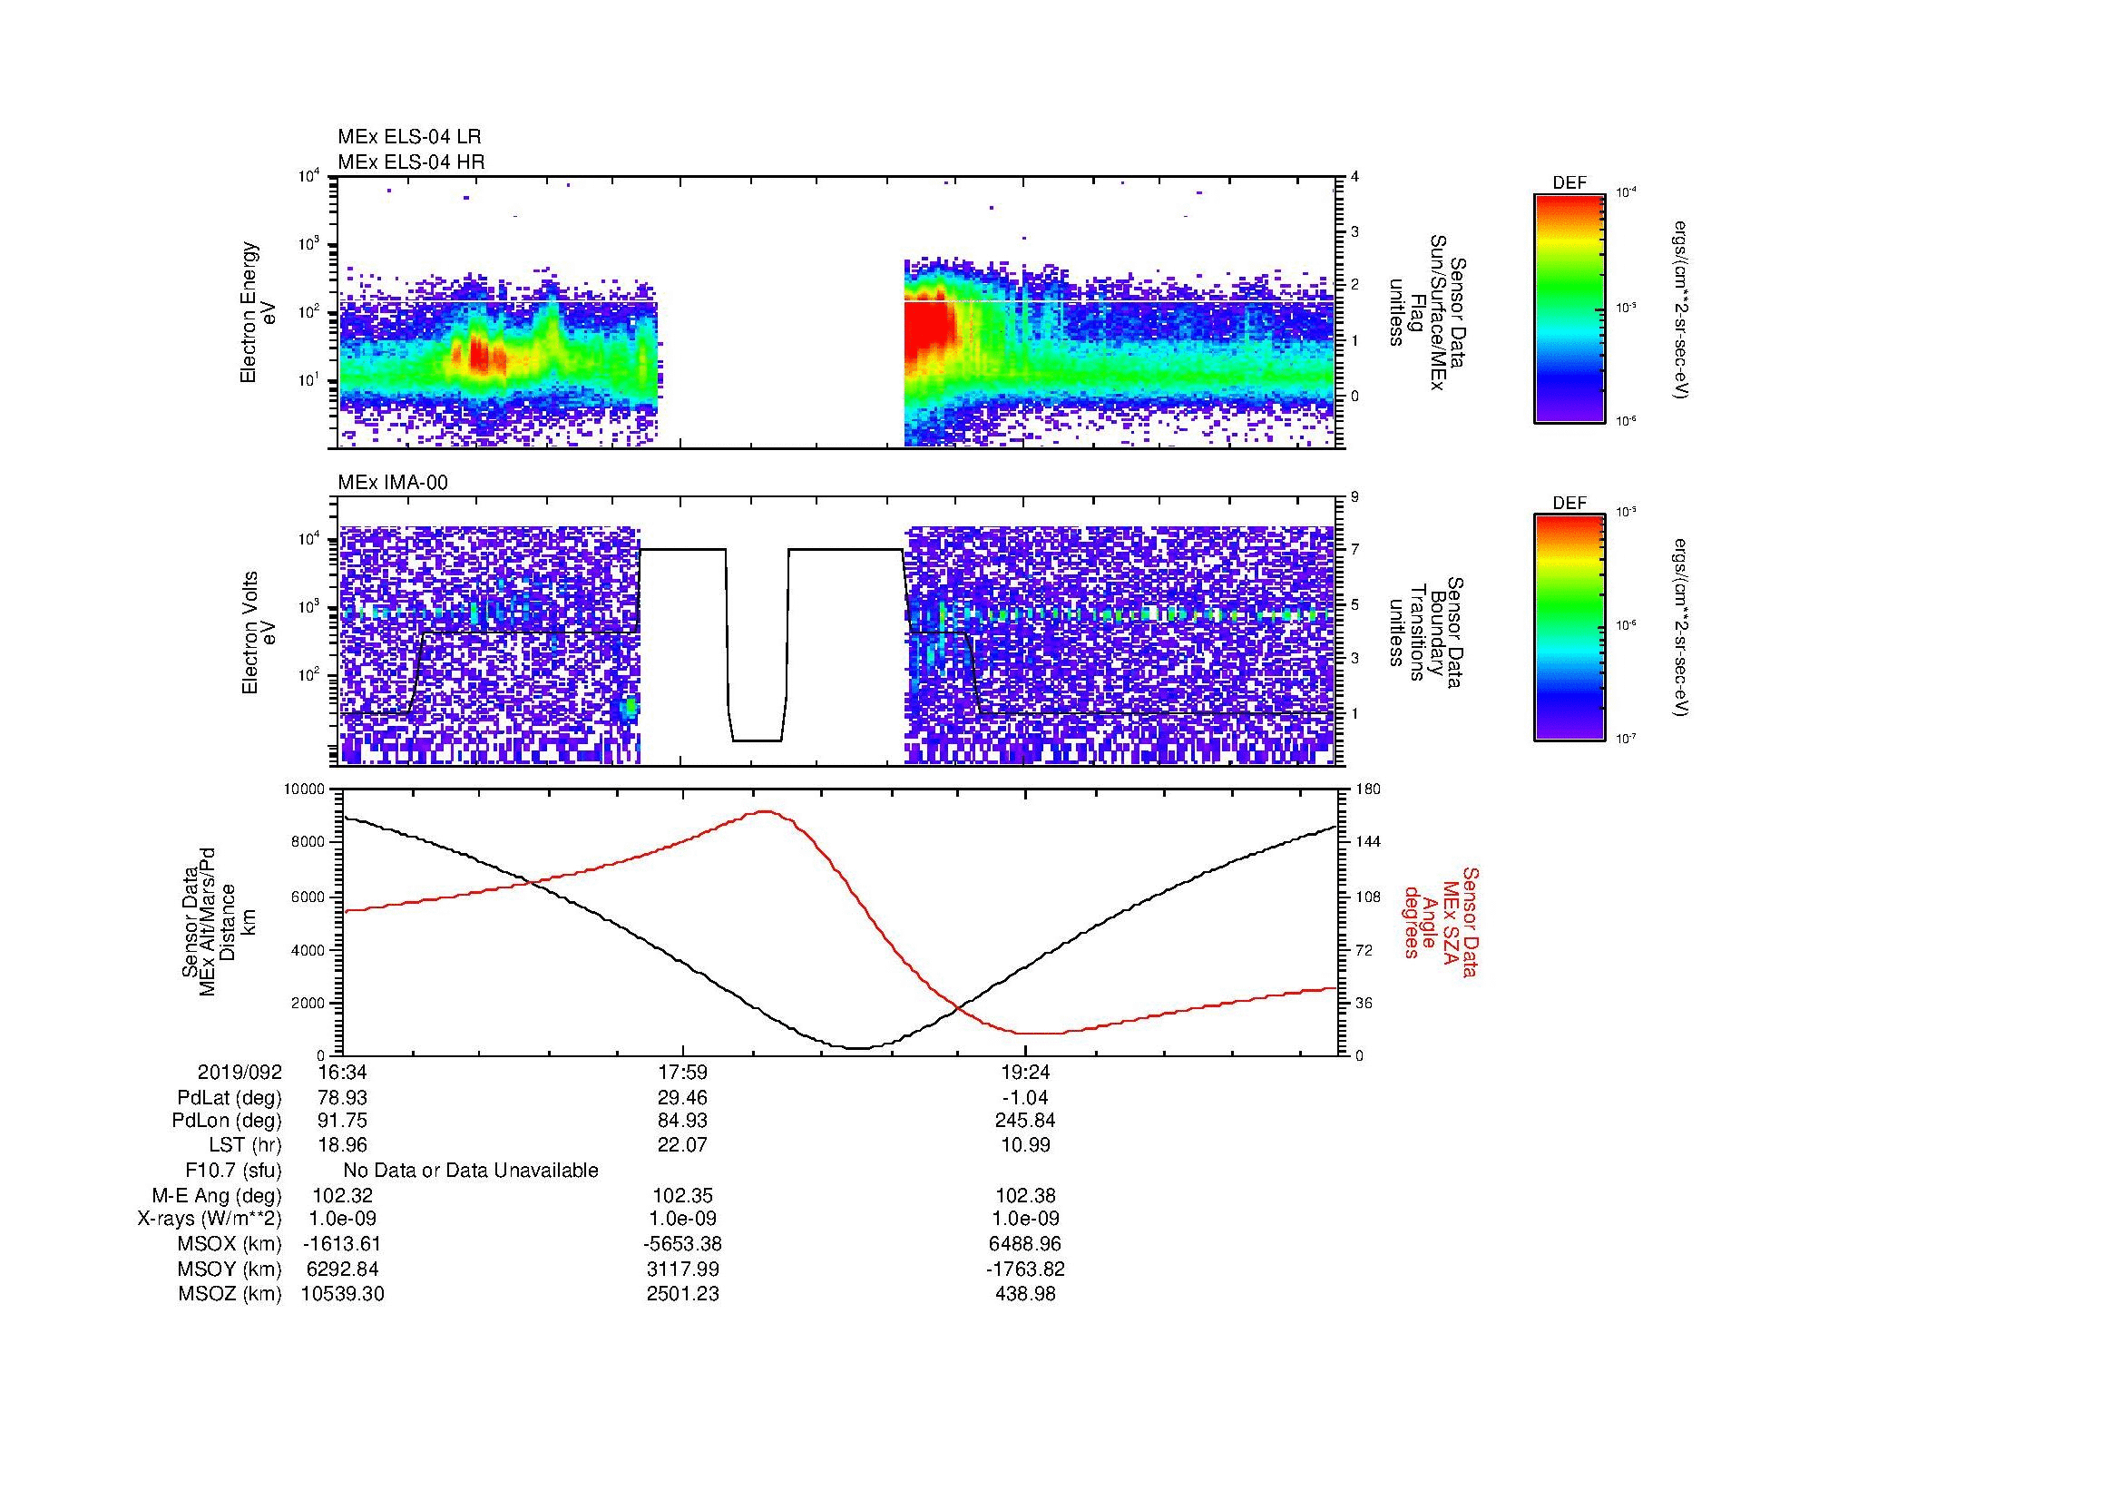Click the 'MEx ELS-04 HR' panel title
2122x1500 pixels.
[x=410, y=162]
